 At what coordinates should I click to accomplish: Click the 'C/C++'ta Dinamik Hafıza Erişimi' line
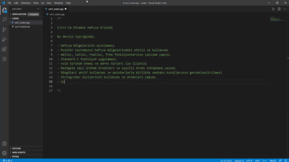tap(85, 27)
